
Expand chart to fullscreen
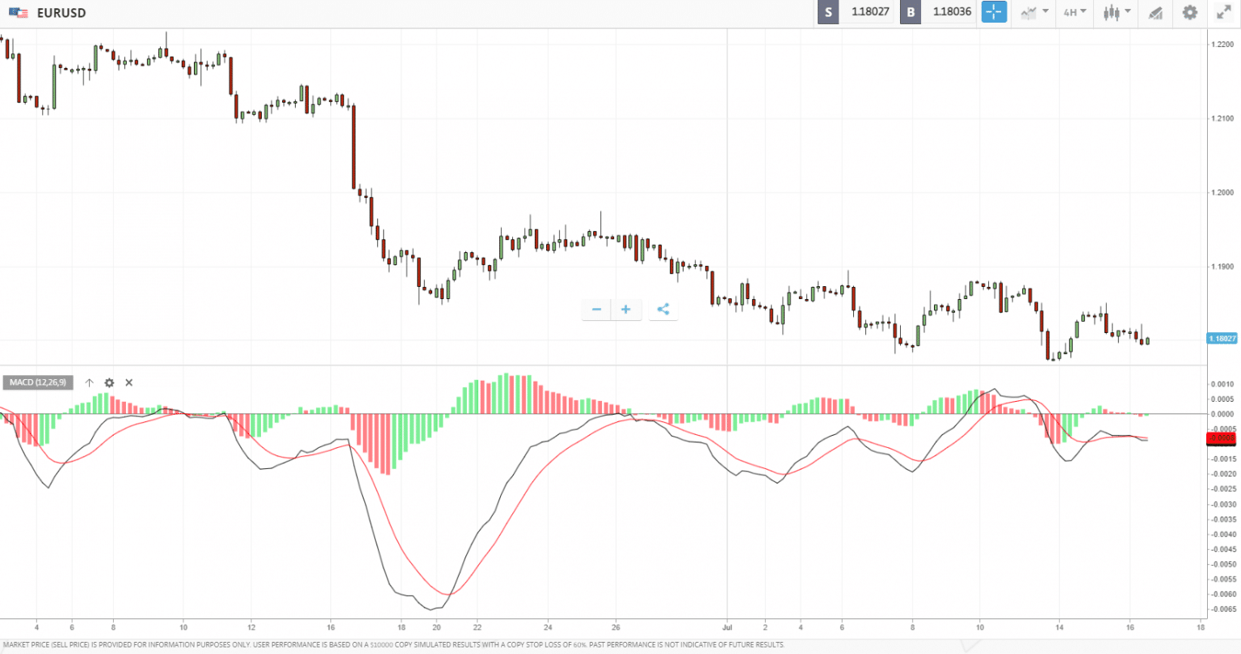[x=1222, y=12]
